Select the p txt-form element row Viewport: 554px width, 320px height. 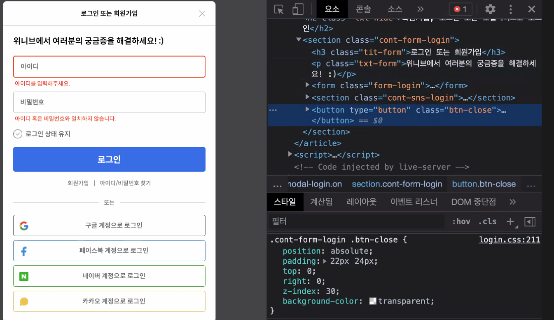[x=423, y=69]
